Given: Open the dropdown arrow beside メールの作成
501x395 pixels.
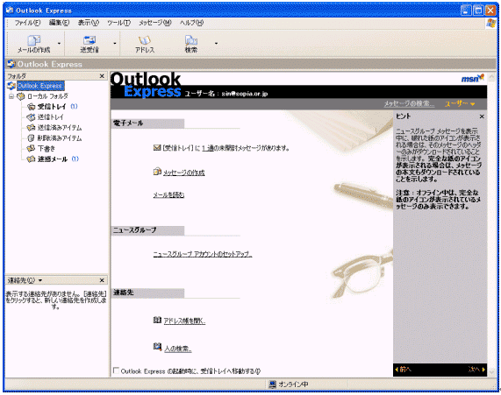Looking at the screenshot, I should pyautogui.click(x=59, y=44).
